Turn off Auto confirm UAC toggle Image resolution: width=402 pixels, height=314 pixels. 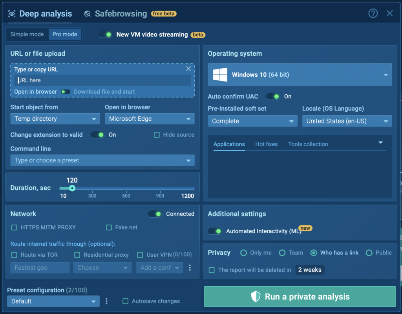[x=273, y=96]
